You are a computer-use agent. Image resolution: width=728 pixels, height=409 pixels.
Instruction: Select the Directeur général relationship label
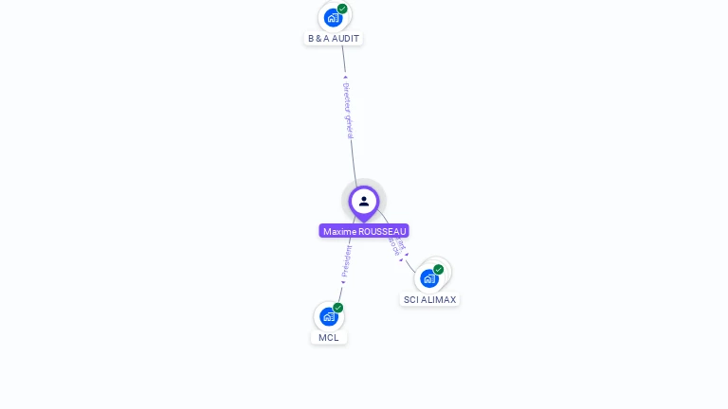click(x=348, y=111)
